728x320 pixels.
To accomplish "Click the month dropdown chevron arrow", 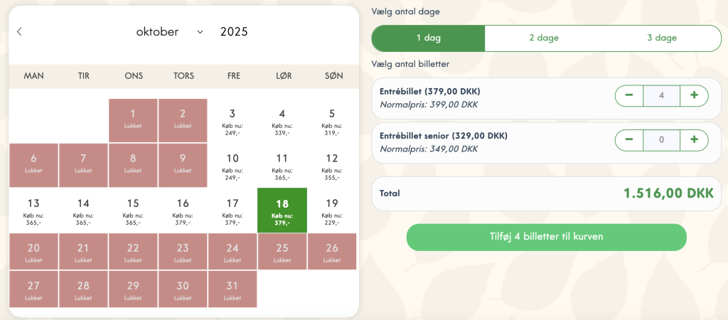I will tap(200, 32).
